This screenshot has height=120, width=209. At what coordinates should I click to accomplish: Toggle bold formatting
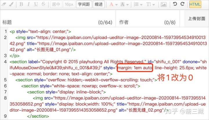pos(21,4)
